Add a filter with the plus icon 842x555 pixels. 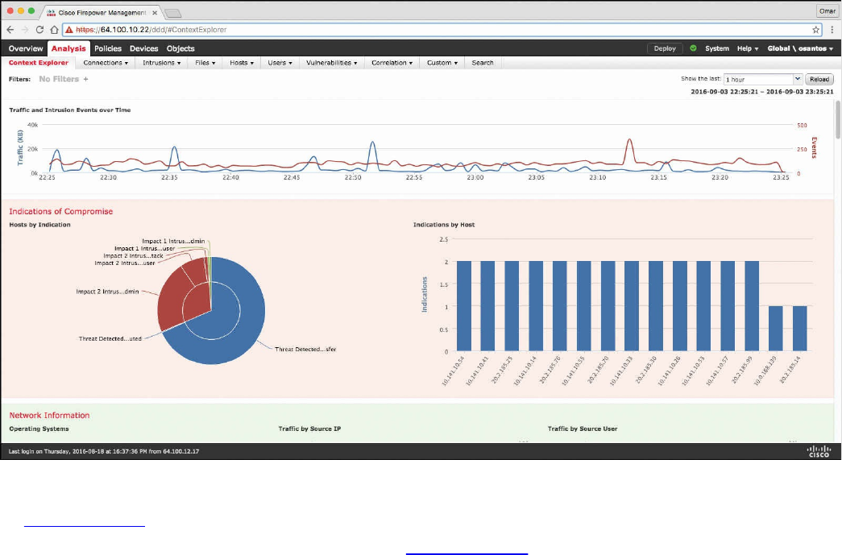pyautogui.click(x=85, y=79)
